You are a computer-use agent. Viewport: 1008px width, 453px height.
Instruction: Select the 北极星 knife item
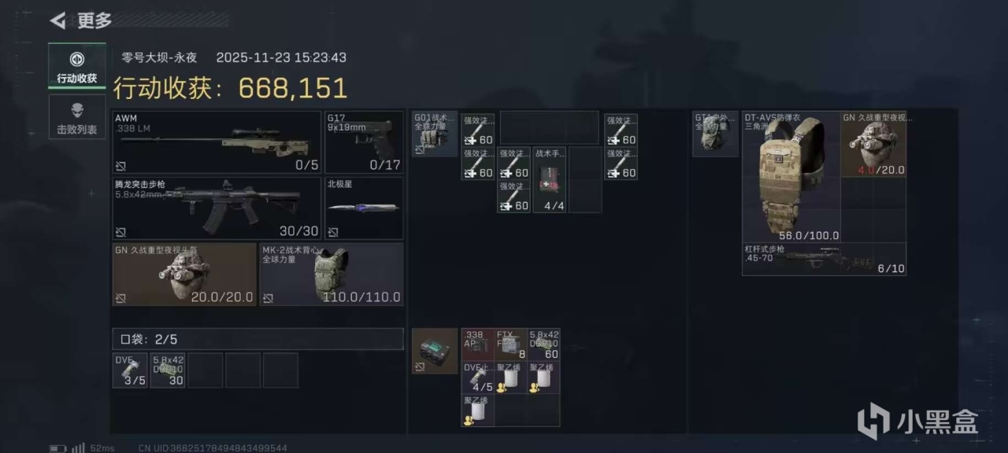(x=364, y=208)
